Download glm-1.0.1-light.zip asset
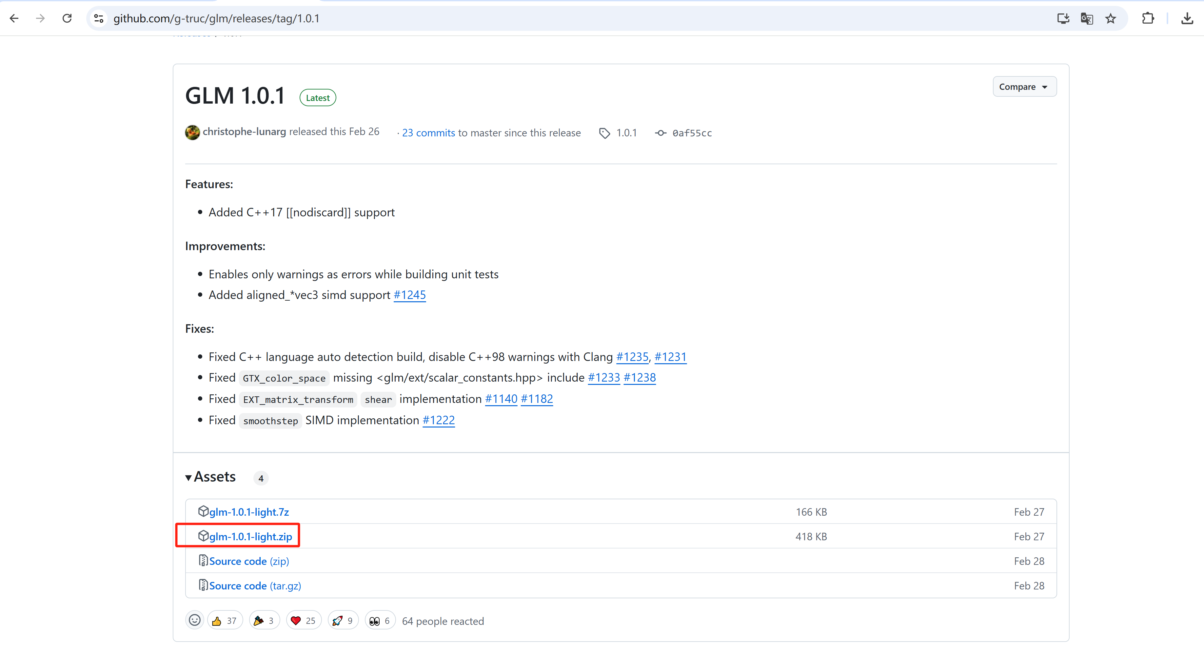This screenshot has height=656, width=1204. [x=250, y=536]
